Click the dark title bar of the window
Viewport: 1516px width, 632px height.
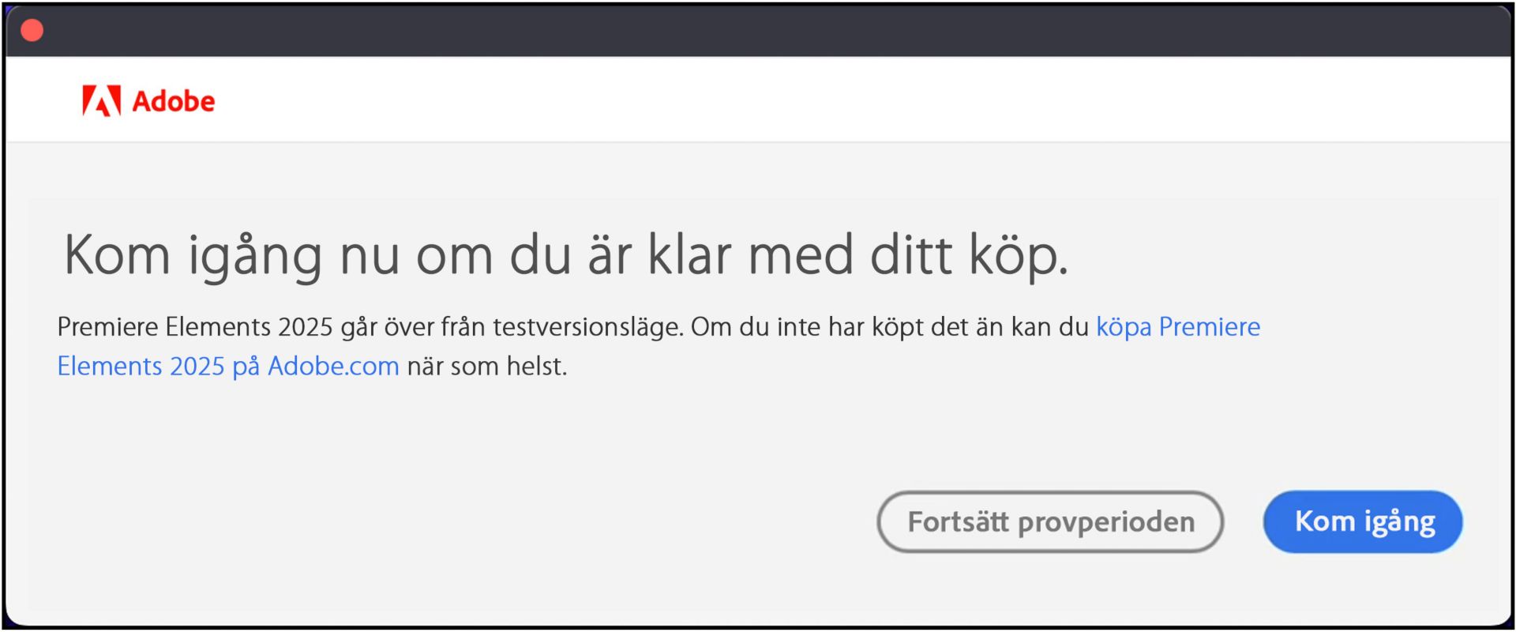pos(758,31)
